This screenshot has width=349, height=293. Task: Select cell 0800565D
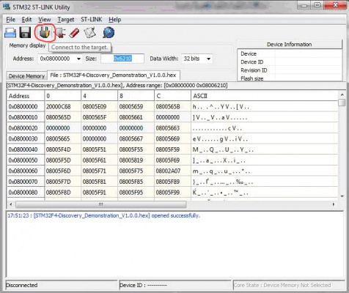point(63,117)
